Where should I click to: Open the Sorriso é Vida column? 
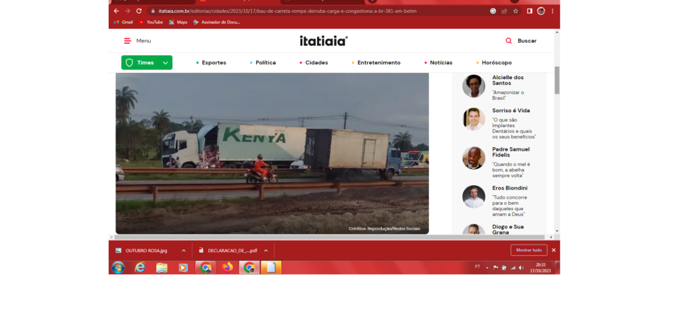tap(511, 111)
